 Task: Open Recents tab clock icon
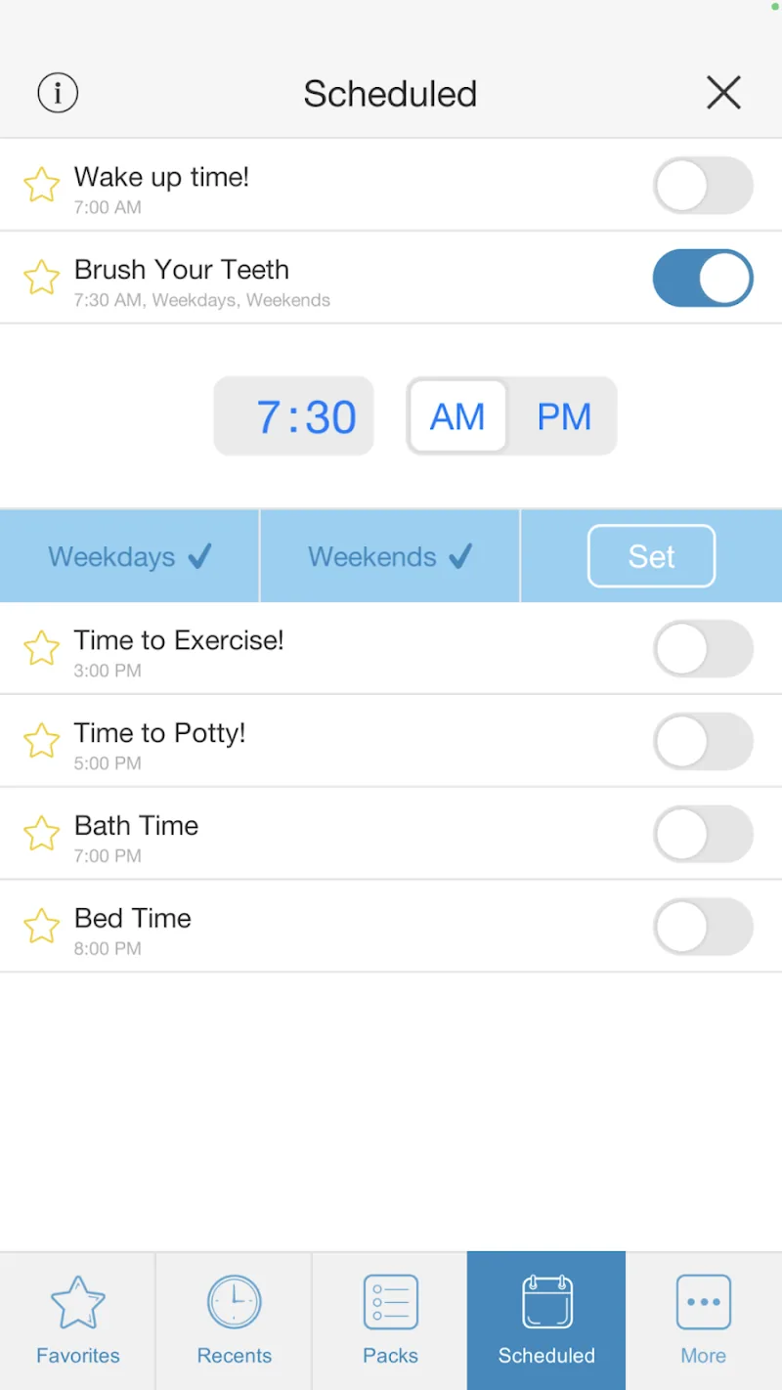click(235, 1302)
